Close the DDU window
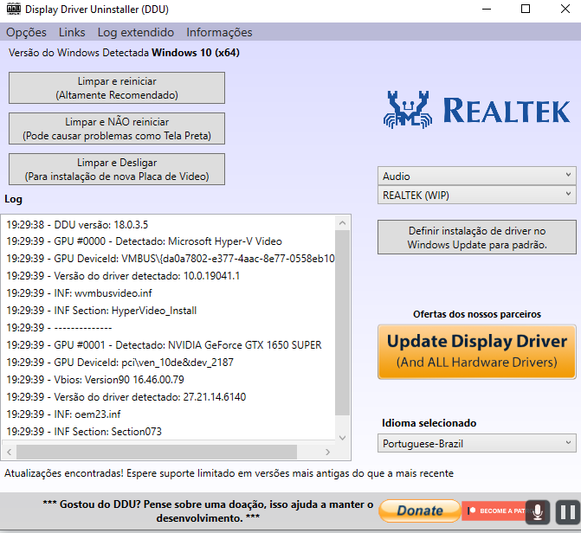The width and height of the screenshot is (581, 533). click(x=565, y=9)
